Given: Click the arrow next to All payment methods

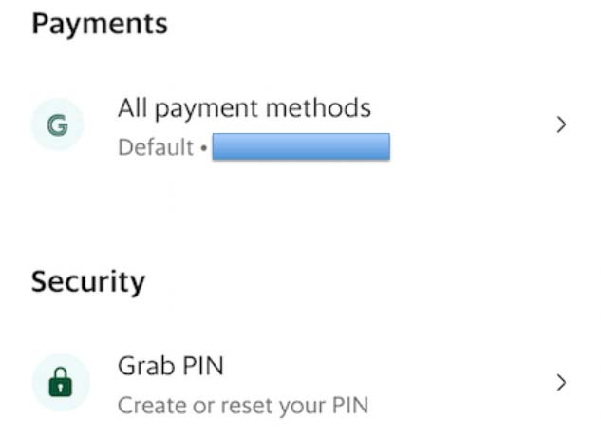Looking at the screenshot, I should point(561,124).
